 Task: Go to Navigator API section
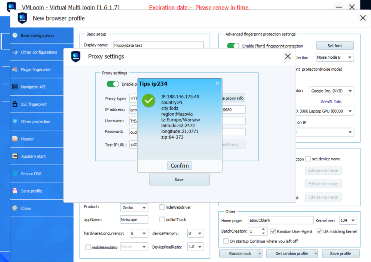[x=37, y=87]
